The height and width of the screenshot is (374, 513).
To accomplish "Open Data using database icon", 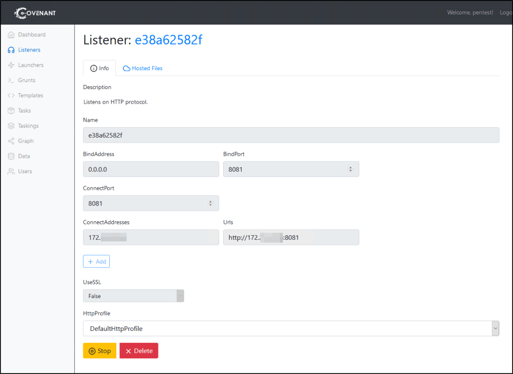I will pyautogui.click(x=12, y=156).
